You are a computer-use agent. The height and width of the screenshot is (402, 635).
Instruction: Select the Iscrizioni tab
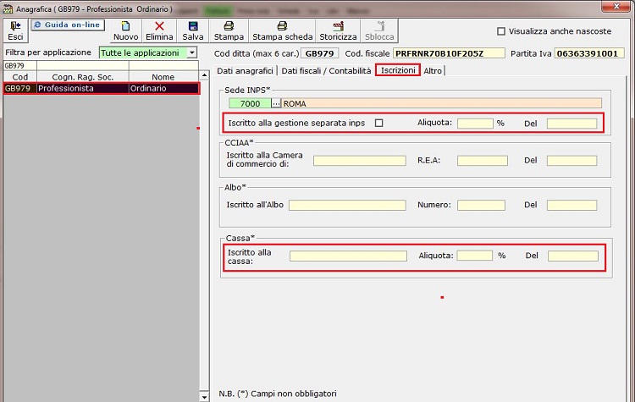pyautogui.click(x=398, y=70)
